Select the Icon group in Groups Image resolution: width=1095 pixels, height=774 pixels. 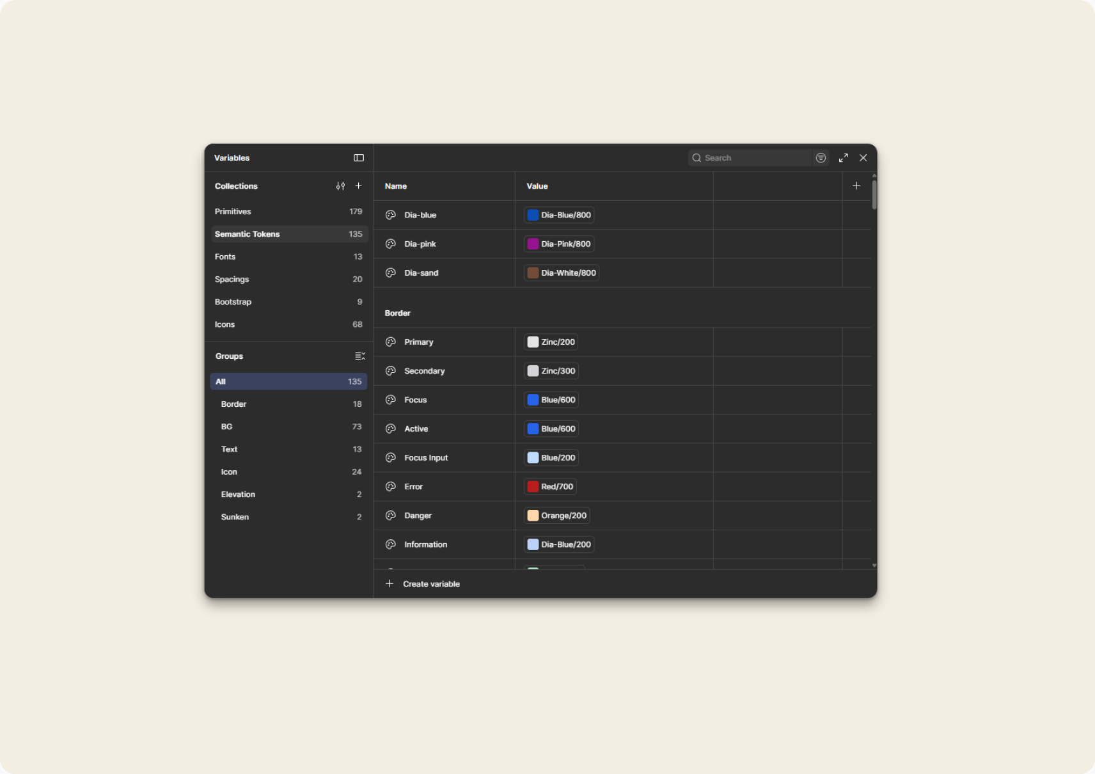(x=288, y=472)
